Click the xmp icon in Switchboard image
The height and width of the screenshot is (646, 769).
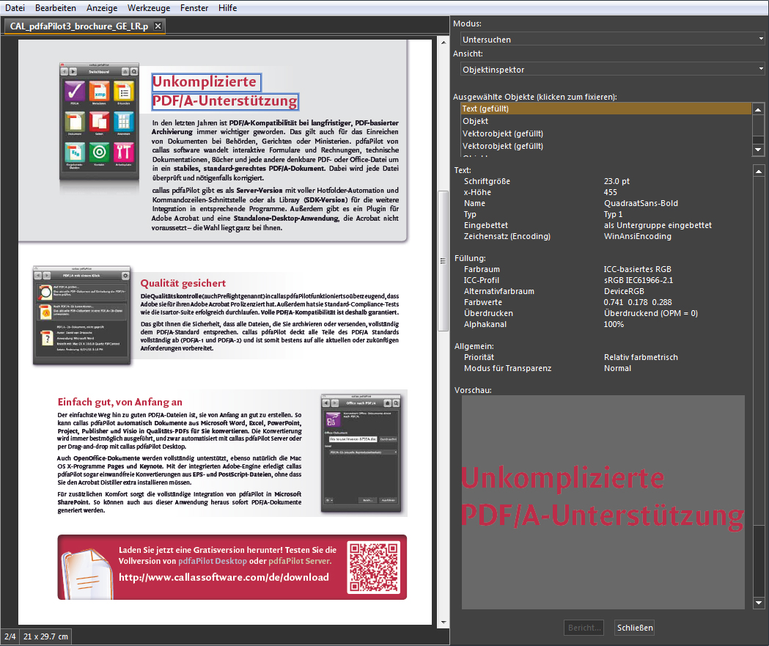point(100,91)
